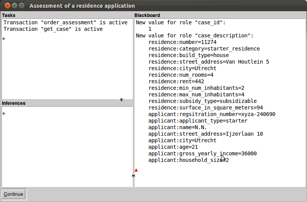Click the residence:number=11274 entry
This screenshot has height=202, width=307.
coord(182,42)
